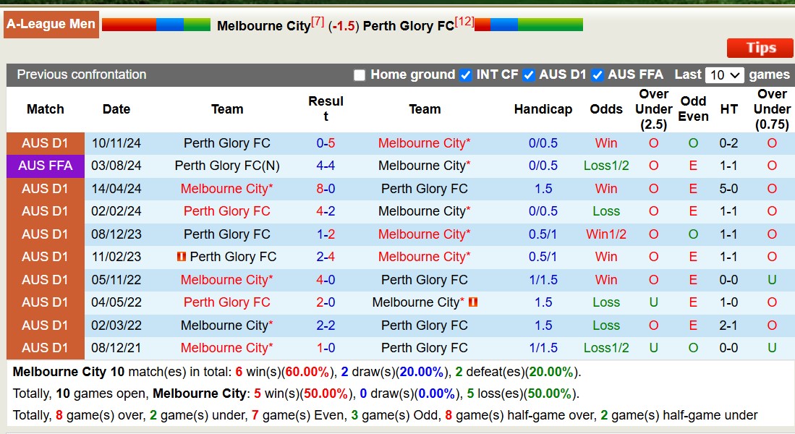
Task: Click the Date column header
Action: click(116, 109)
